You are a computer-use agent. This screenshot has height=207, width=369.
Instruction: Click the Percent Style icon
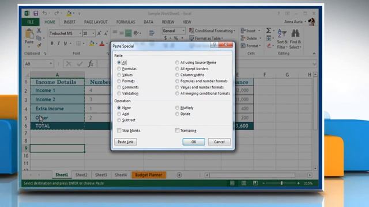(175, 38)
